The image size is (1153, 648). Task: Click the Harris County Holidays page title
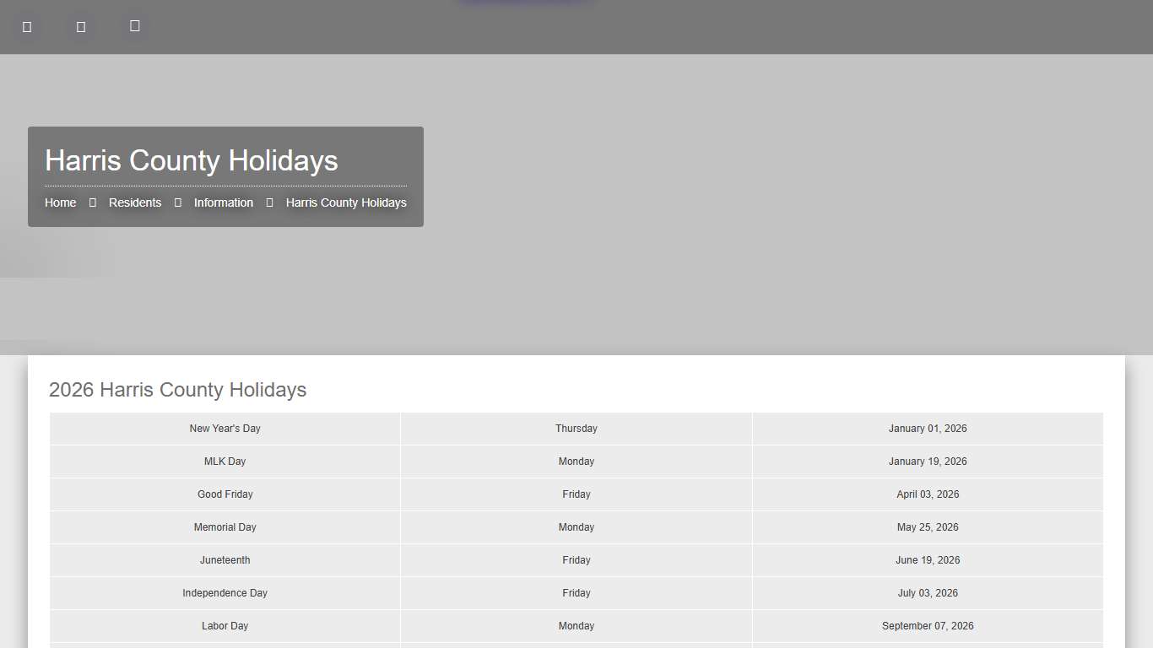tap(192, 160)
